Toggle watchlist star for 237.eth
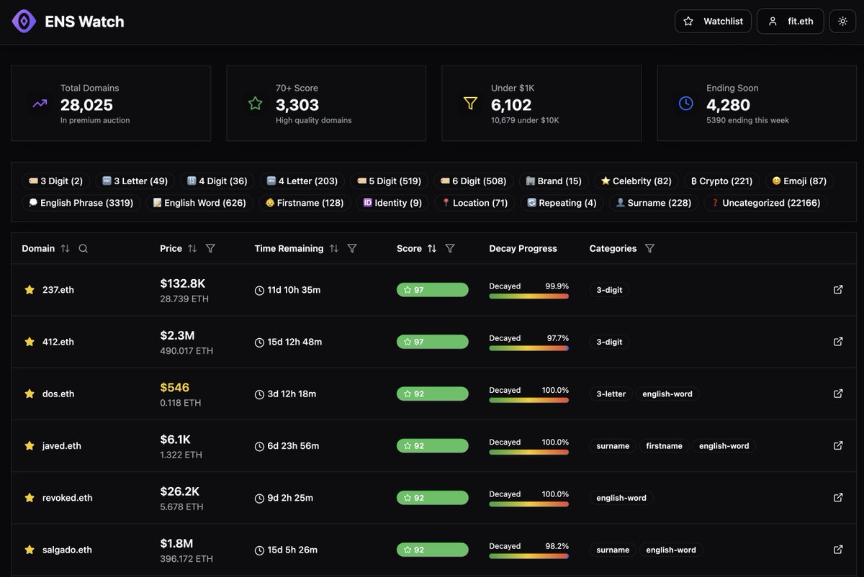Screen dimensions: 864x577 30,290
